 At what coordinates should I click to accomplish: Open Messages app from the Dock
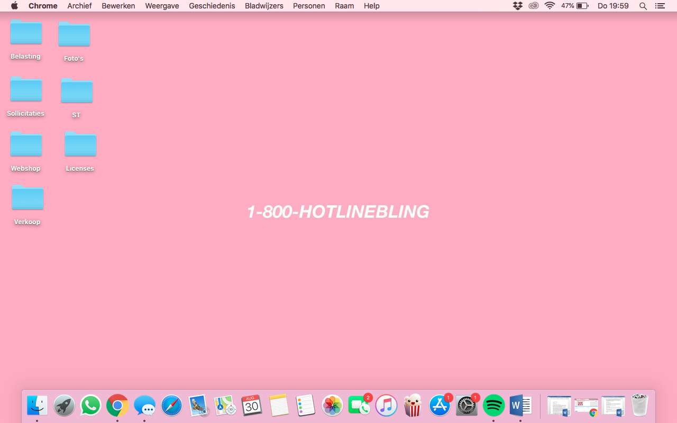pos(144,406)
